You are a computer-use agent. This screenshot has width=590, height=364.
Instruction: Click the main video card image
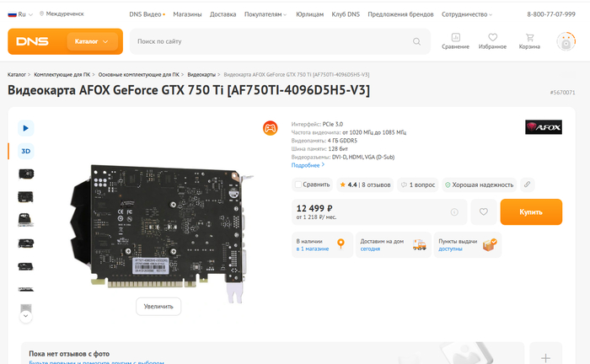162,233
